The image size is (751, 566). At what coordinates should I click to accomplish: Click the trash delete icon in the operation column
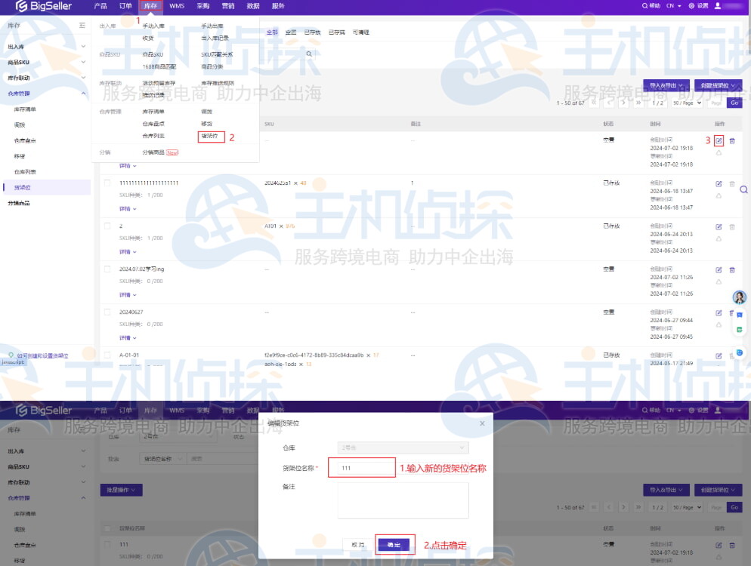click(x=732, y=140)
